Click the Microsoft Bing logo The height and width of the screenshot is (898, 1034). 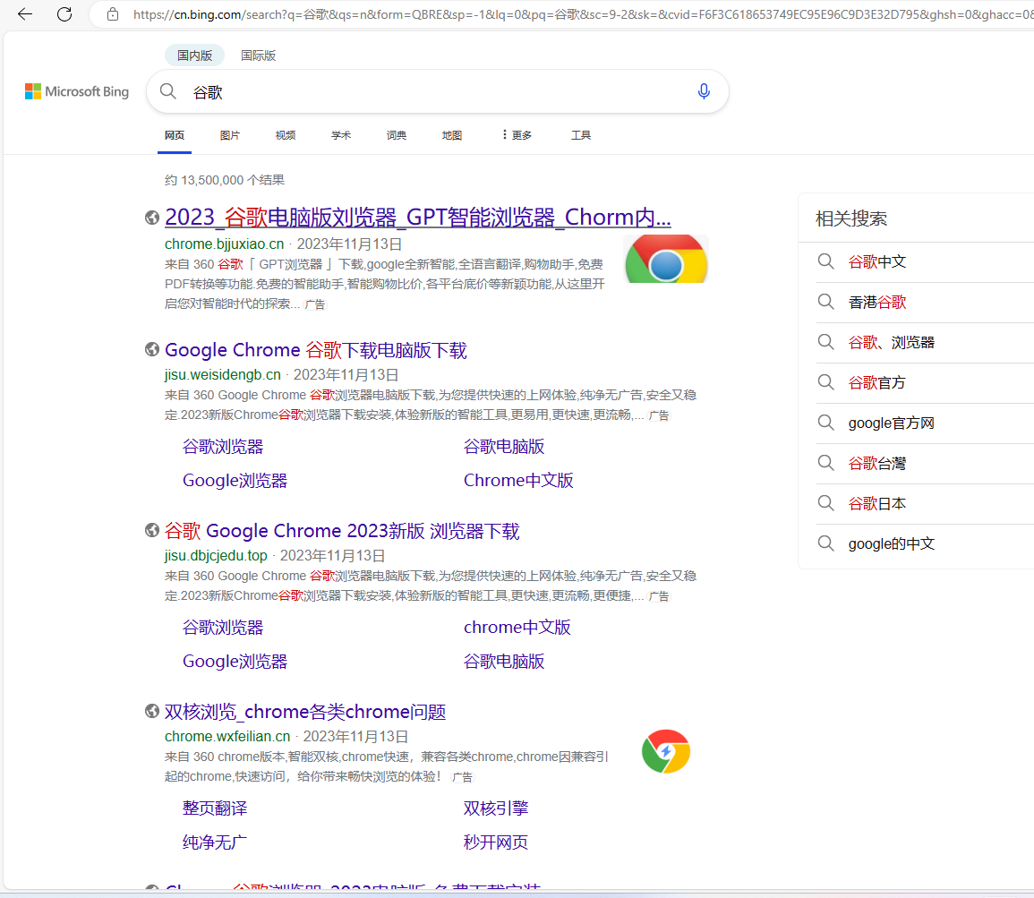tap(77, 91)
